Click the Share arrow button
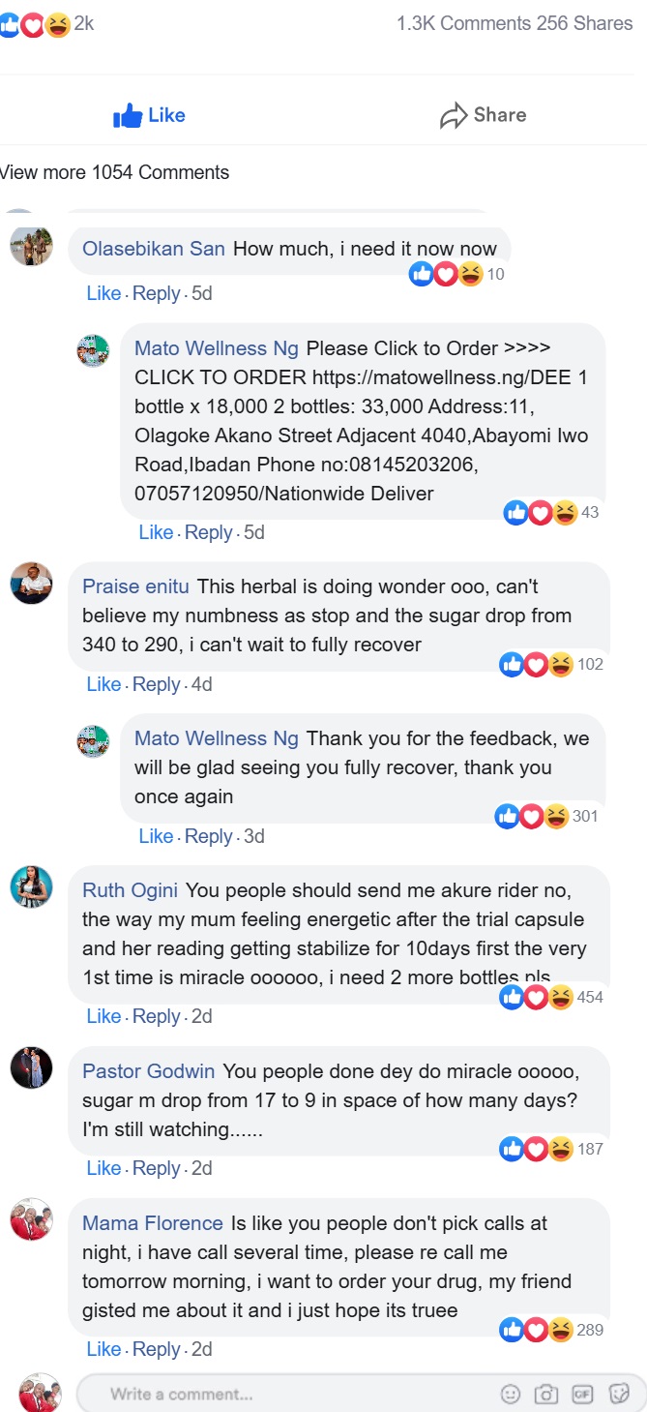Image resolution: width=647 pixels, height=1412 pixels. 483,115
